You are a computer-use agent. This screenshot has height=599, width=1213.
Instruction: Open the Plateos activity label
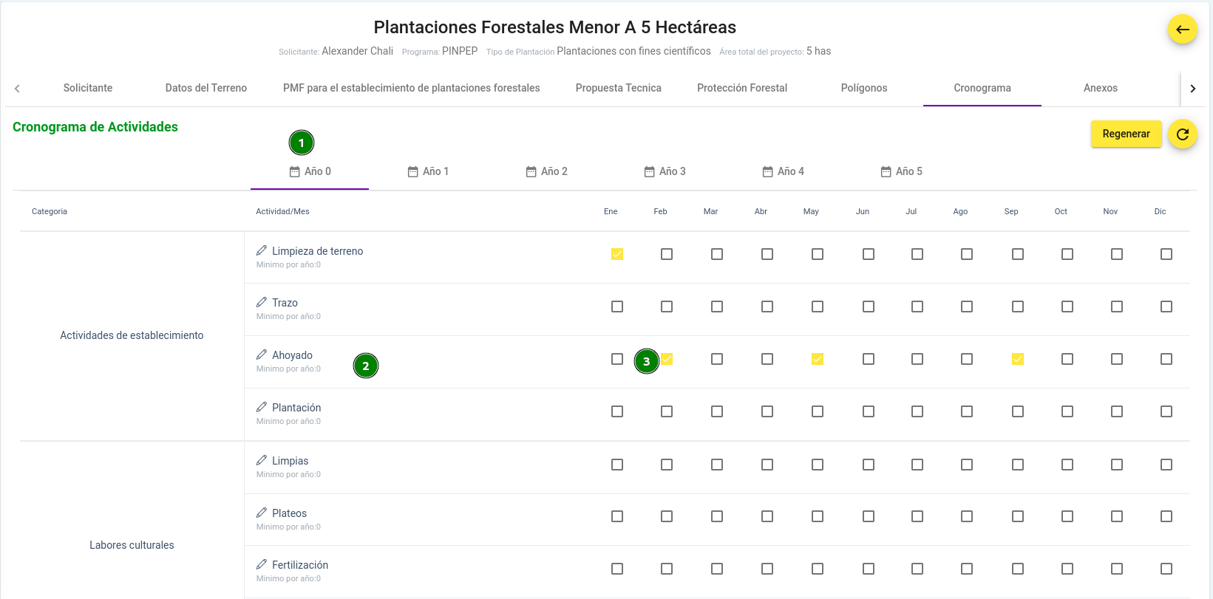pos(289,513)
